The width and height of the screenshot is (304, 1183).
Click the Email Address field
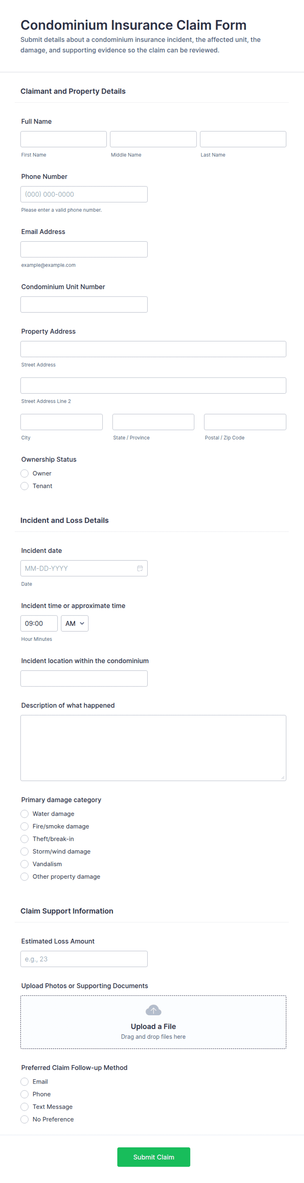84,249
